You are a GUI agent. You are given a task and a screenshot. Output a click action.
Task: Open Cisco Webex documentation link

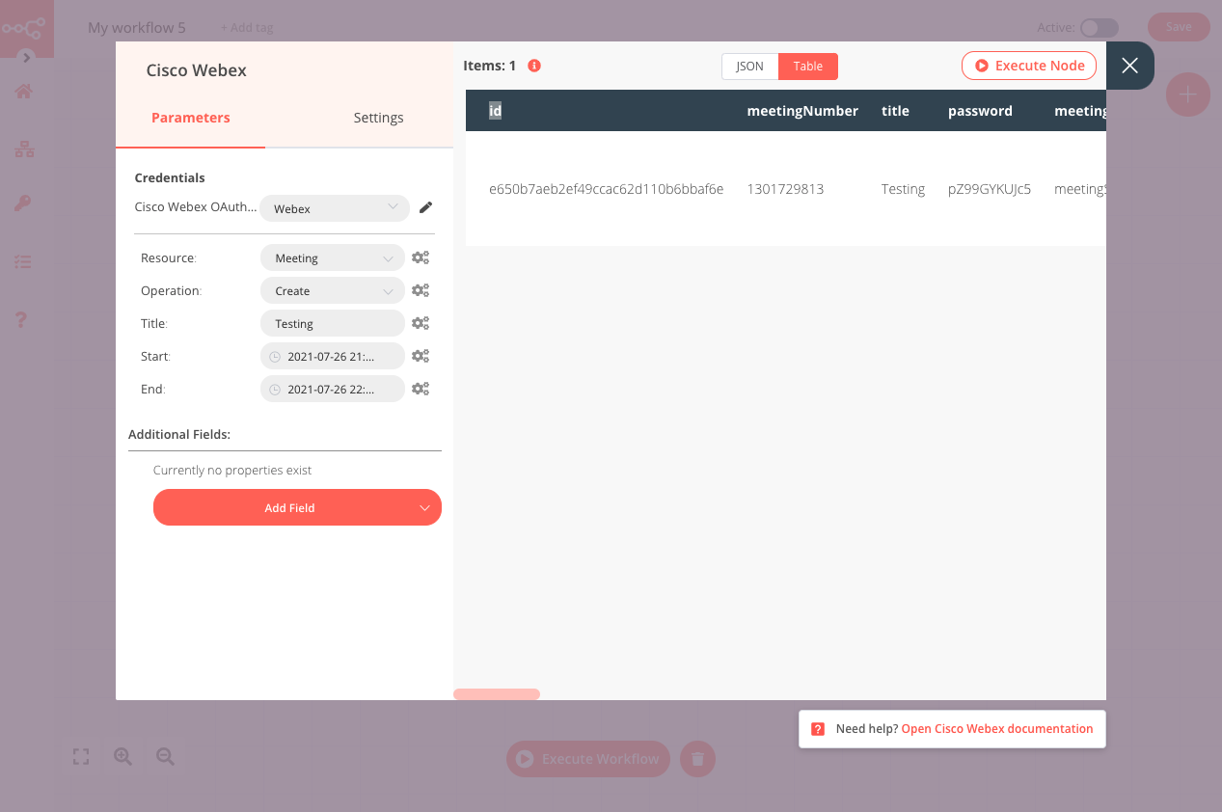click(996, 729)
